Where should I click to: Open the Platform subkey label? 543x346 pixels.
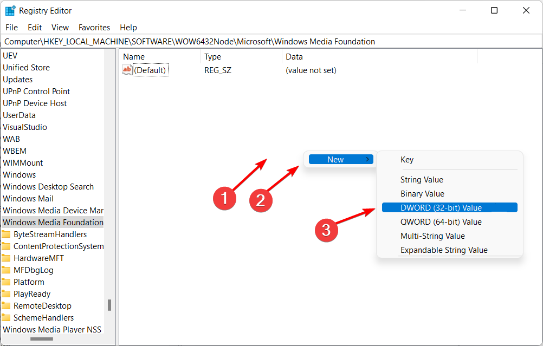coord(29,282)
